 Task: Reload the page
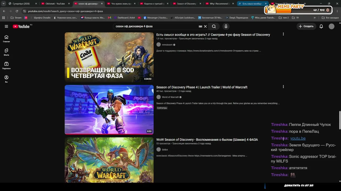click(17, 11)
